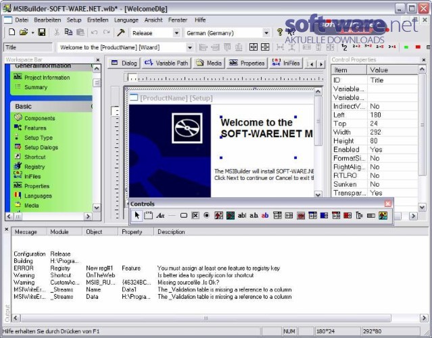The width and height of the screenshot is (432, 338).
Task: Open the Language menu
Action: (126, 20)
